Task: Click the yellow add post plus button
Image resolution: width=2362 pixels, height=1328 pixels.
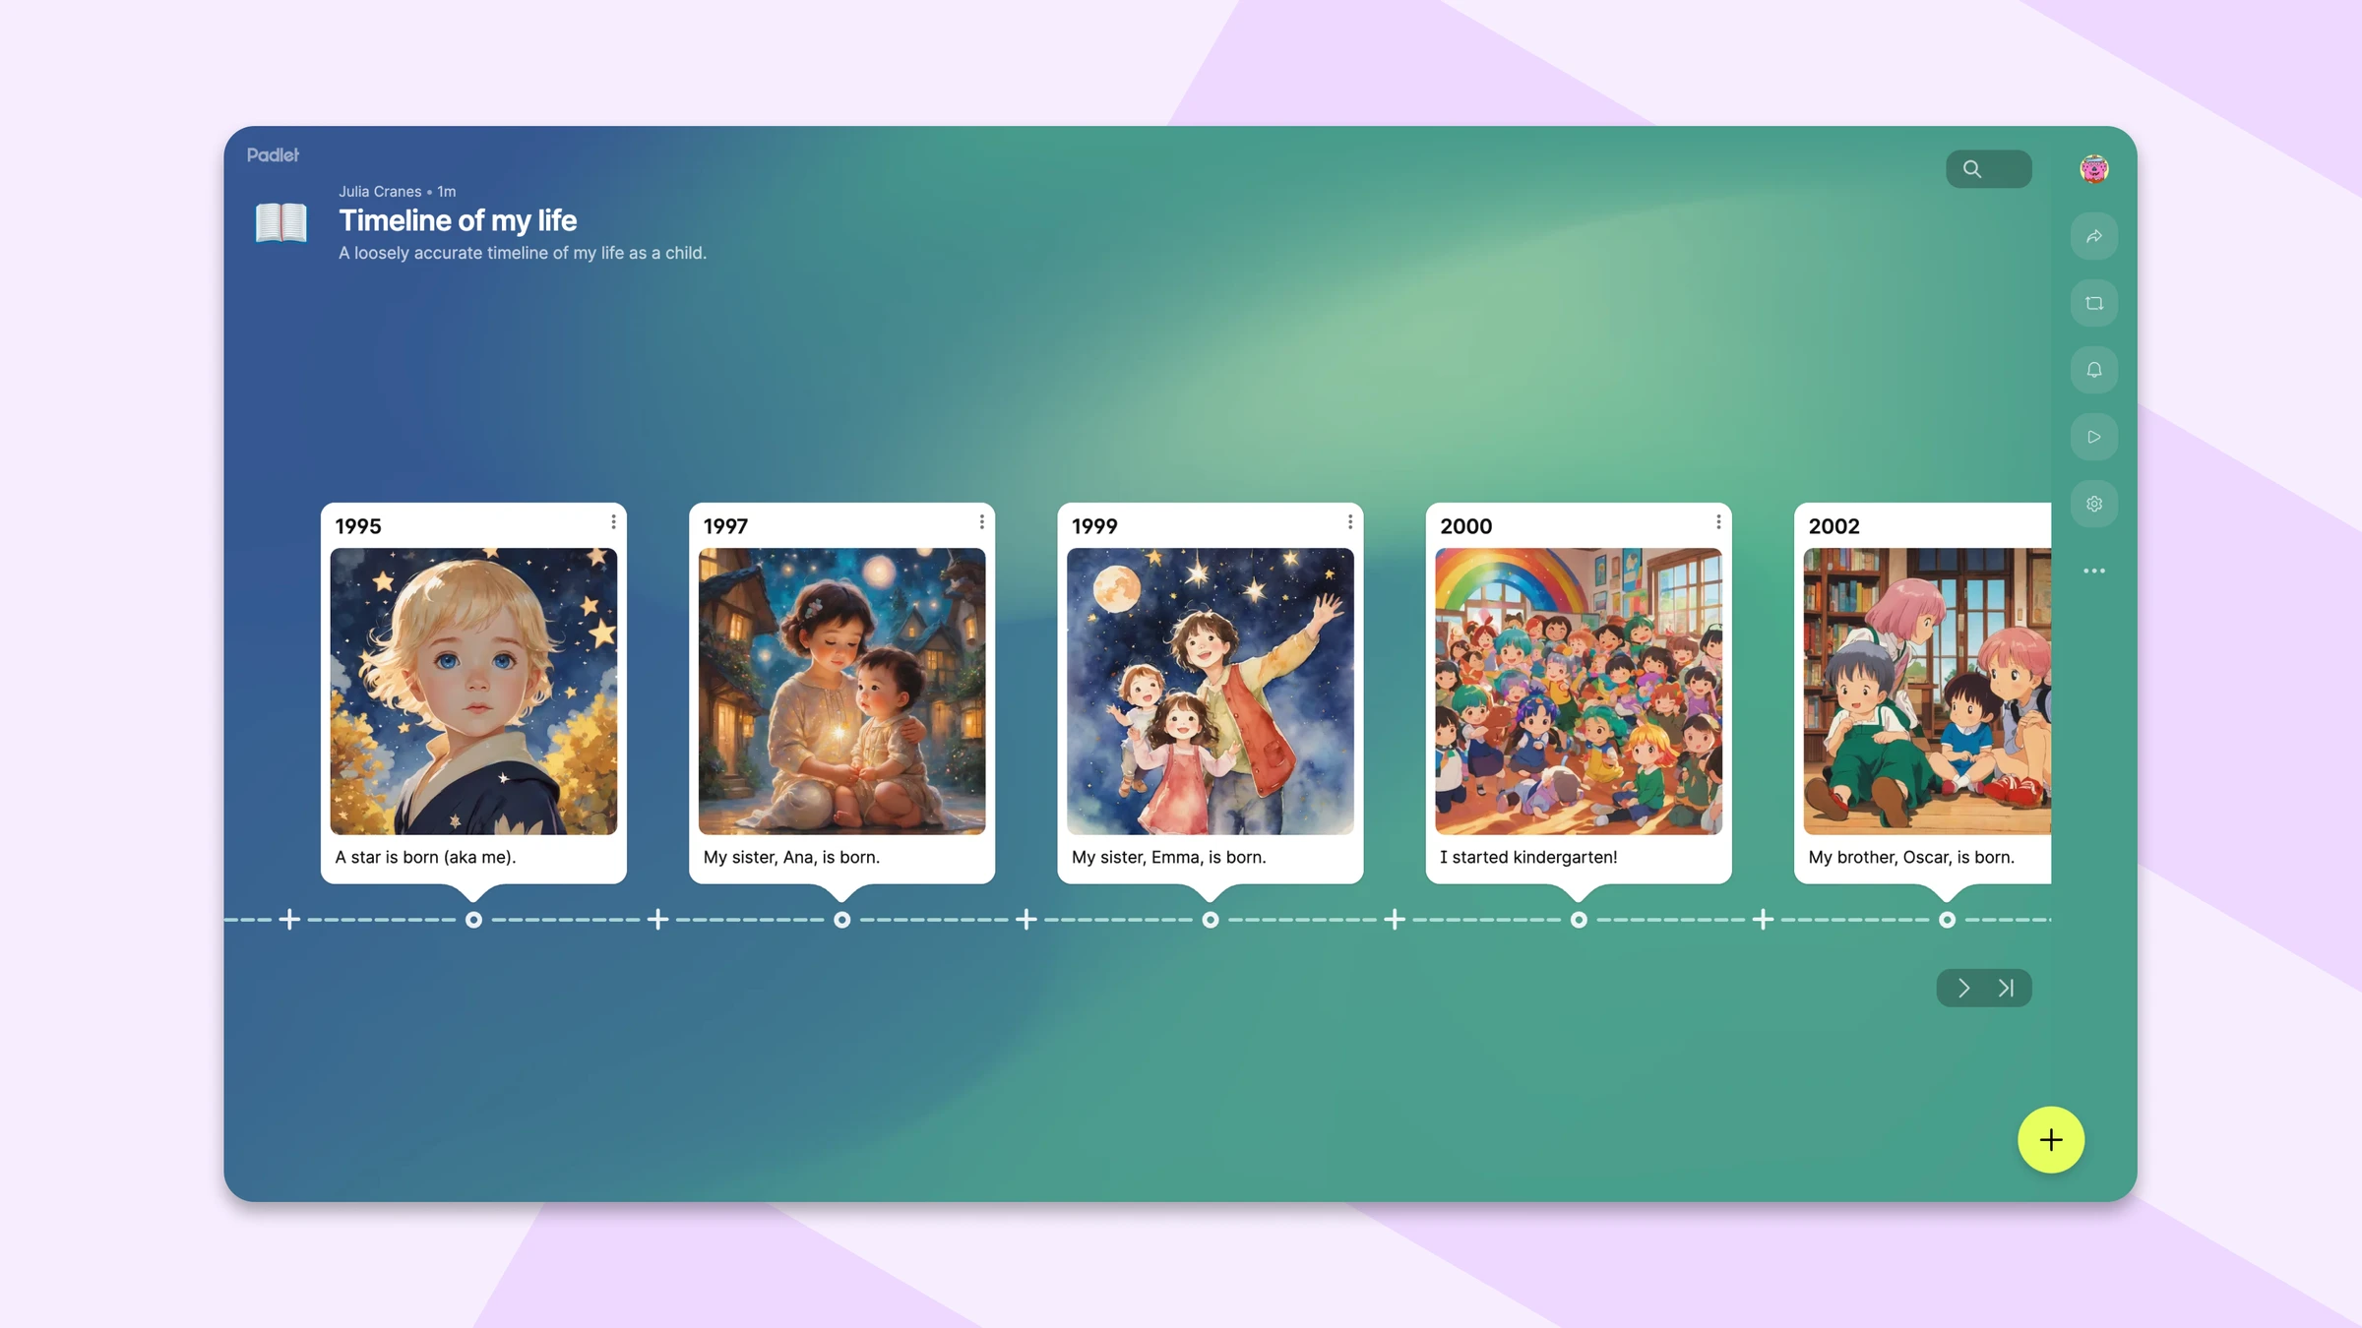Action: (x=2051, y=1140)
